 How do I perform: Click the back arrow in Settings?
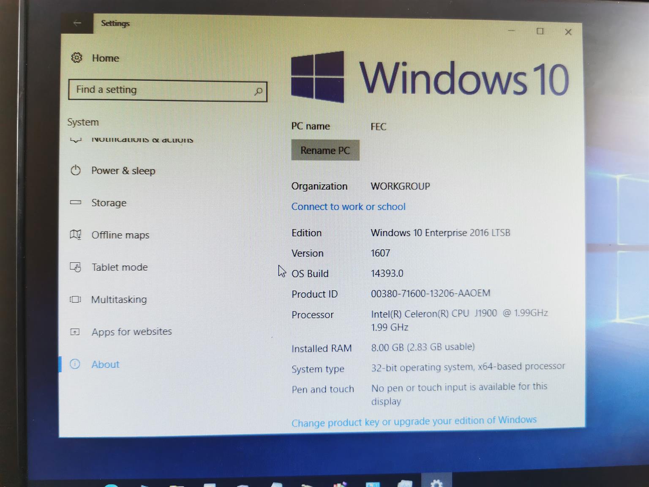point(77,23)
